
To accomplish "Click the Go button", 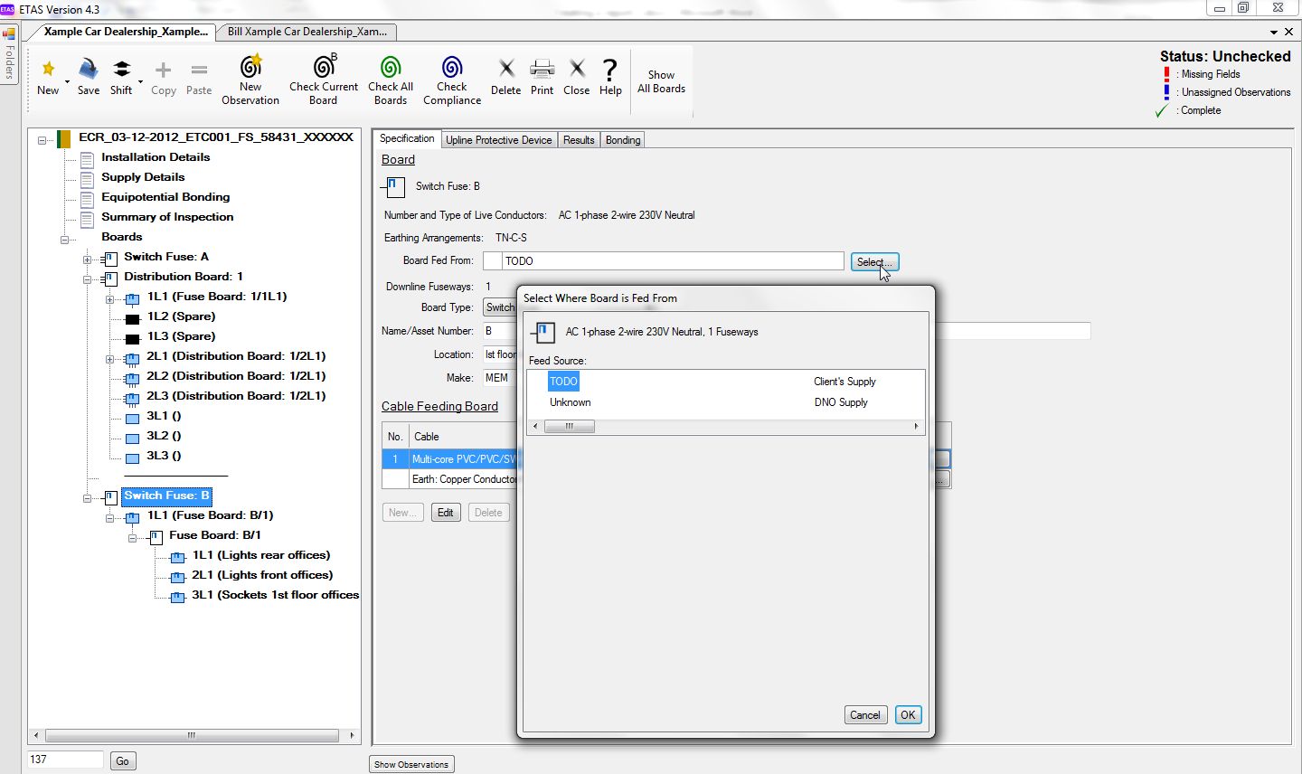I will 122,761.
